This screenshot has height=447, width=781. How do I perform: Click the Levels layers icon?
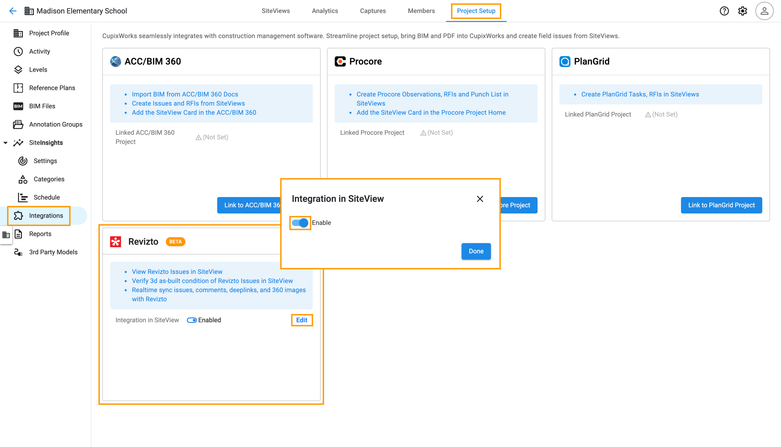coord(18,70)
